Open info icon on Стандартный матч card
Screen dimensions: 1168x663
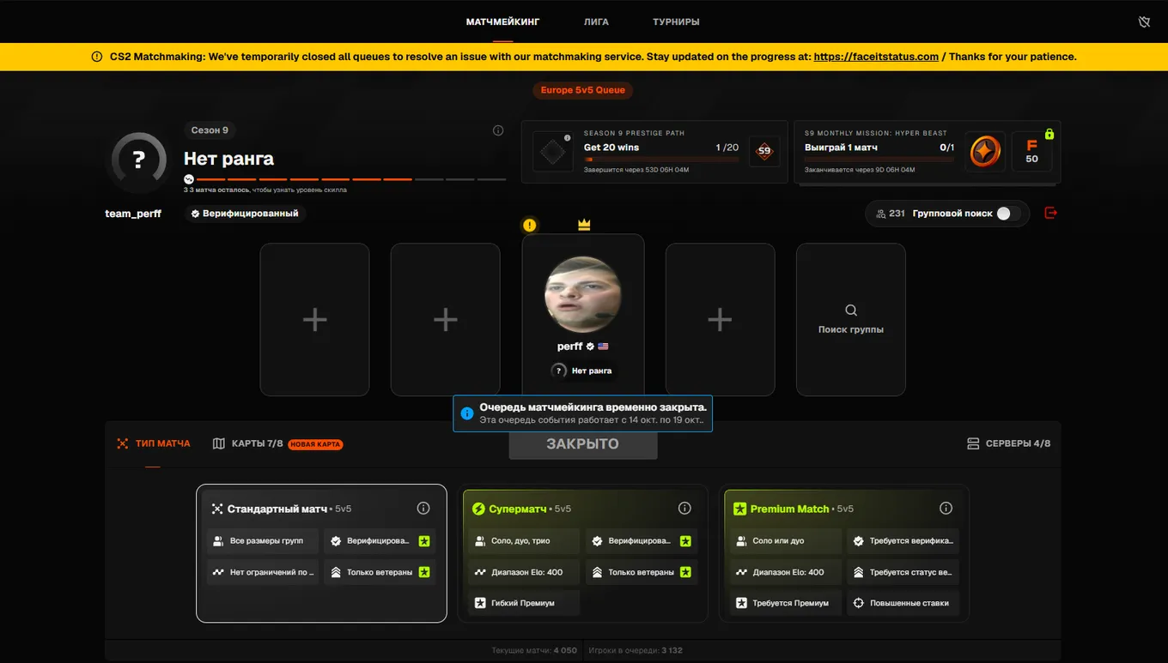click(x=423, y=509)
